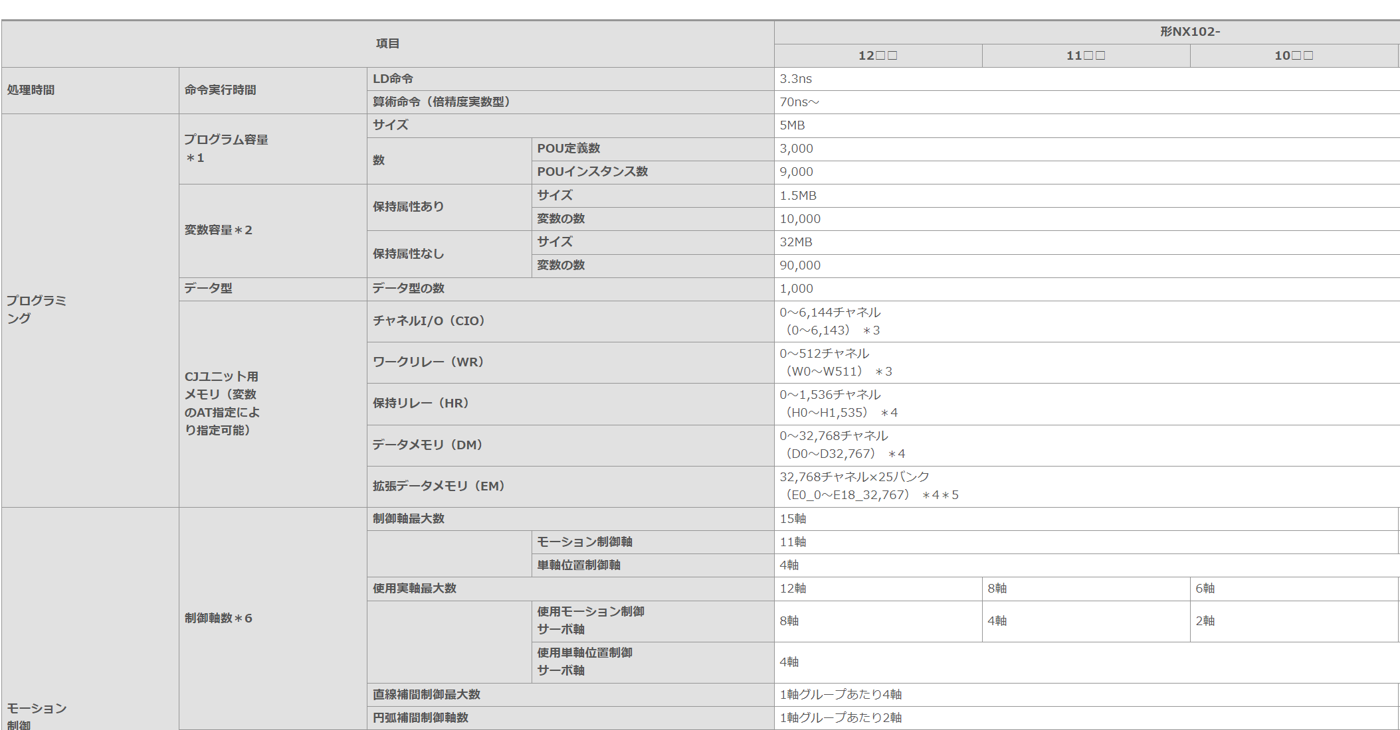The width and height of the screenshot is (1400, 730).
Task: Click the ワークリレー (WR) row label
Action: point(429,362)
